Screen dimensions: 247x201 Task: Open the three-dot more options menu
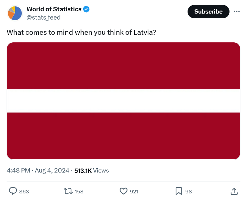237,12
